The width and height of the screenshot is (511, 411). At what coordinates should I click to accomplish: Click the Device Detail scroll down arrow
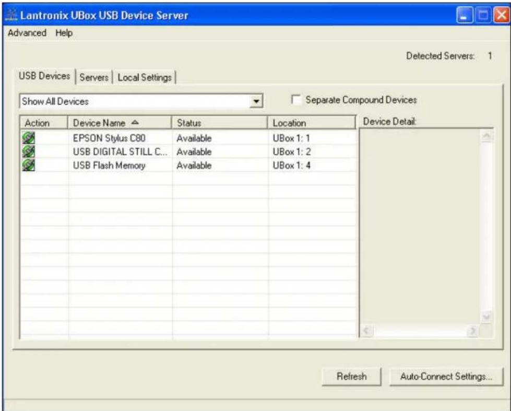point(486,316)
